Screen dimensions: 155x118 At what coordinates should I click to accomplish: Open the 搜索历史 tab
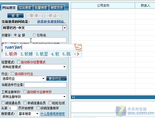tap(57, 8)
